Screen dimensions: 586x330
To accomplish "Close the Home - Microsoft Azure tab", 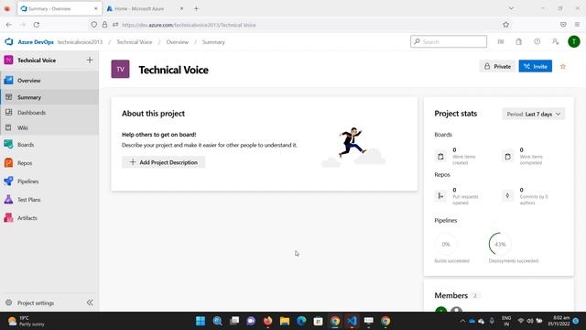I will (181, 8).
